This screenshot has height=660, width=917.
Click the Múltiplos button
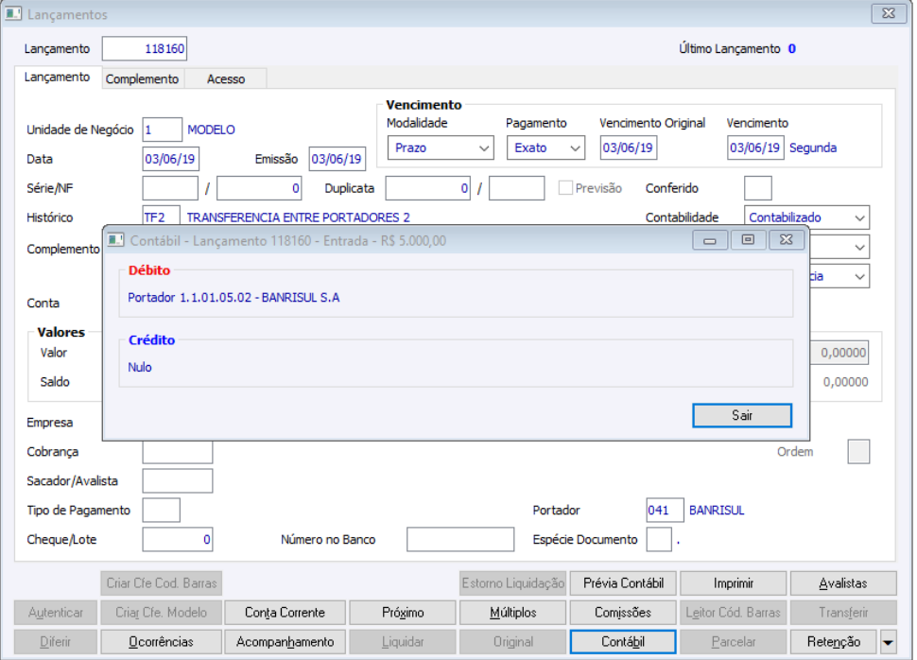coord(513,613)
